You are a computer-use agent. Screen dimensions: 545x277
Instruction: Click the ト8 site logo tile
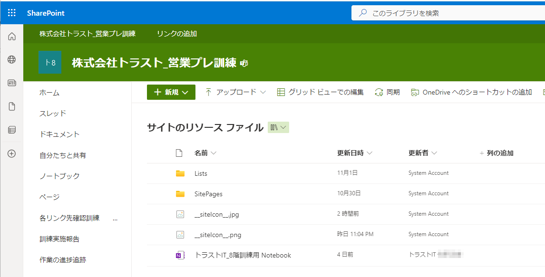point(50,63)
